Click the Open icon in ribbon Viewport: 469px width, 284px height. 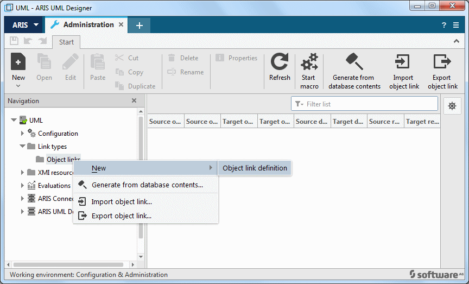(44, 62)
